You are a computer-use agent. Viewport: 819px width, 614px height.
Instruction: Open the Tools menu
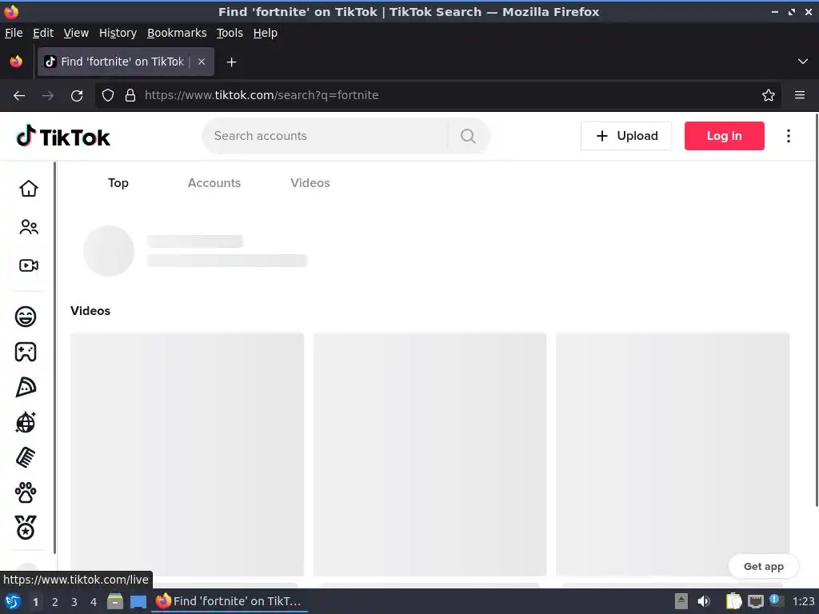pyautogui.click(x=230, y=33)
